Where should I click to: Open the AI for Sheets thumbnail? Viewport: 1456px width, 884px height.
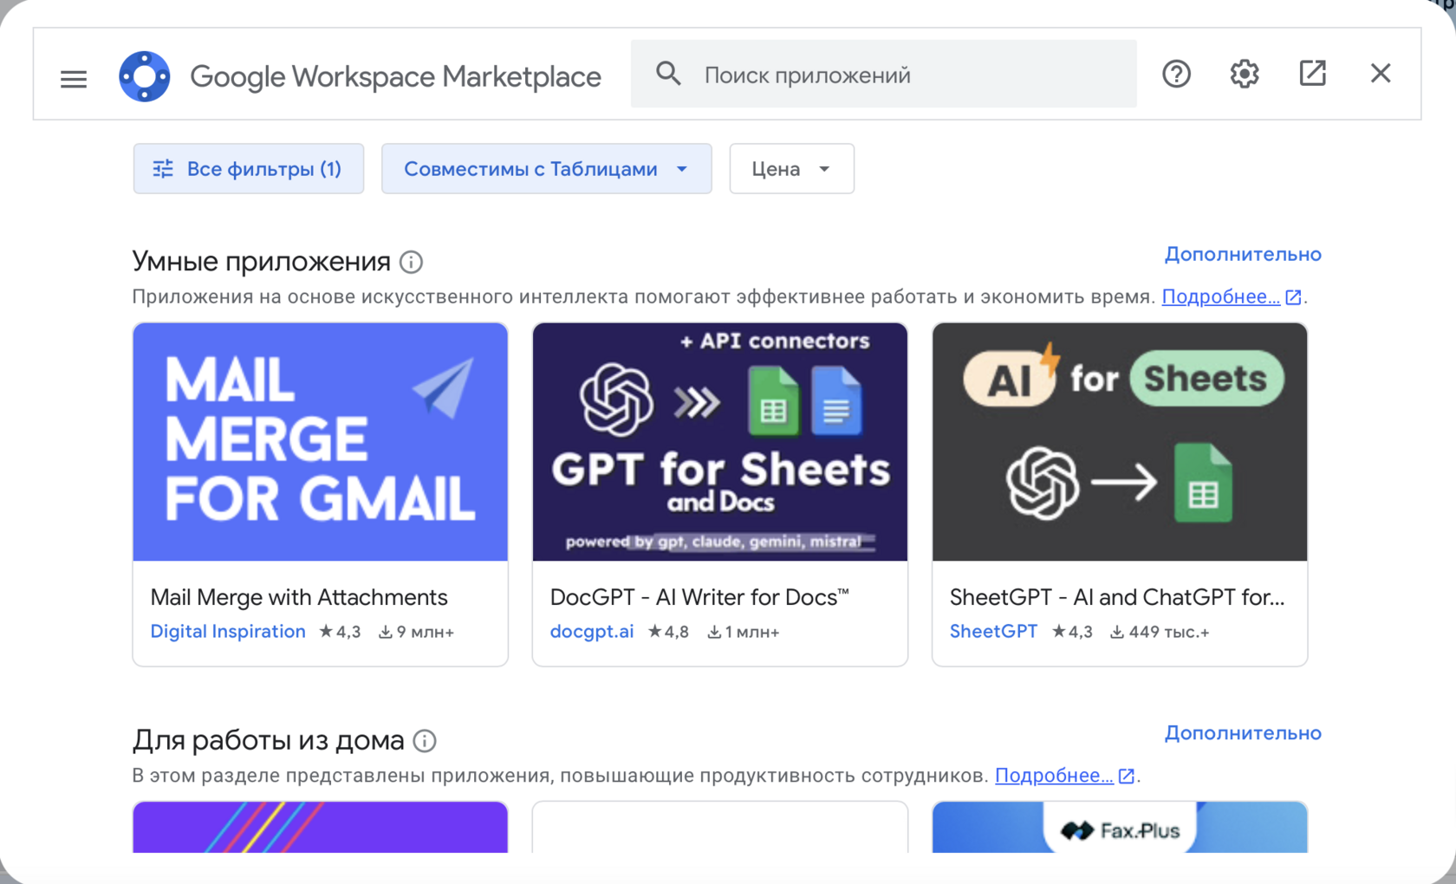pos(1120,442)
